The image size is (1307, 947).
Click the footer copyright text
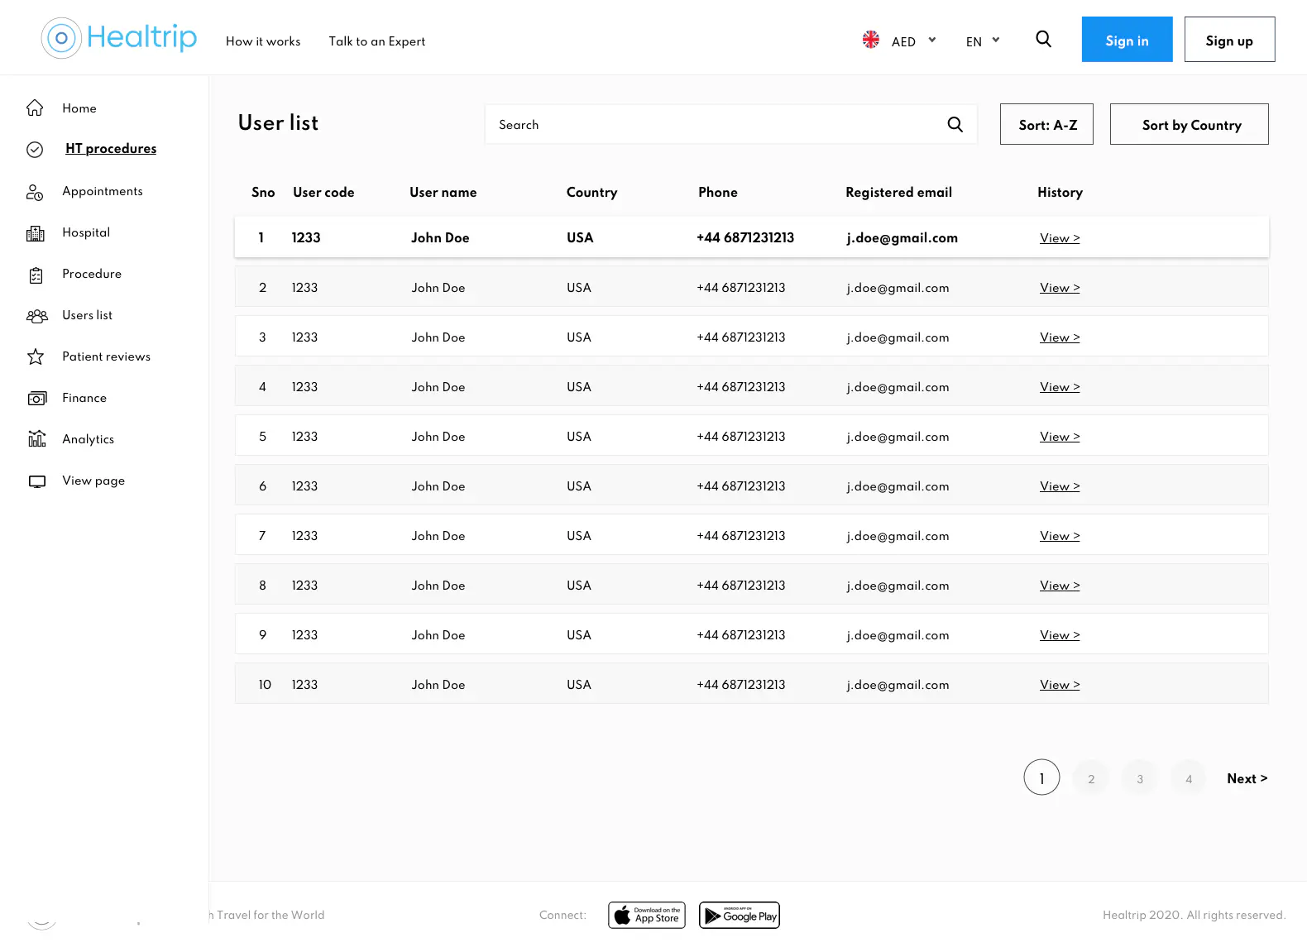(x=1194, y=915)
